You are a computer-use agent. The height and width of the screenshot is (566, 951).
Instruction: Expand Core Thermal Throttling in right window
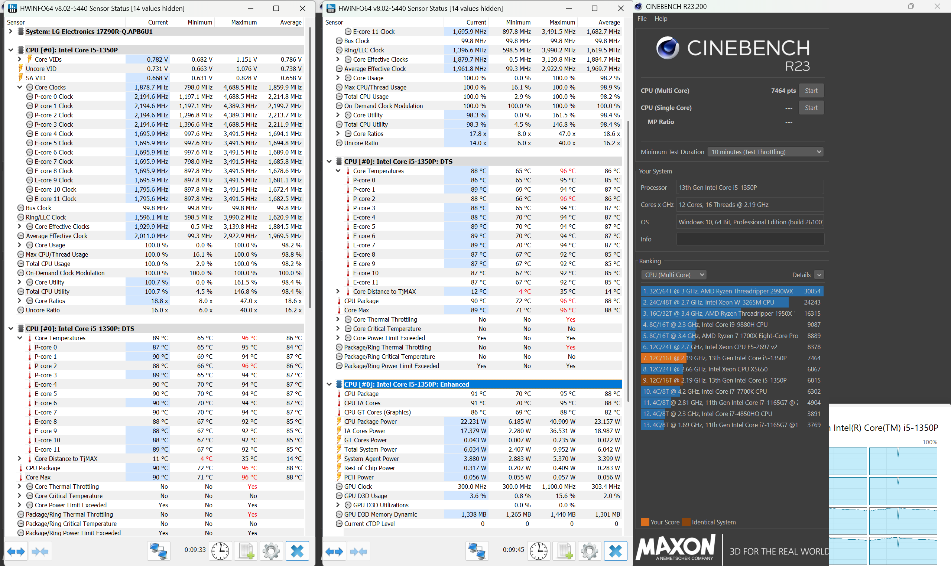point(338,319)
